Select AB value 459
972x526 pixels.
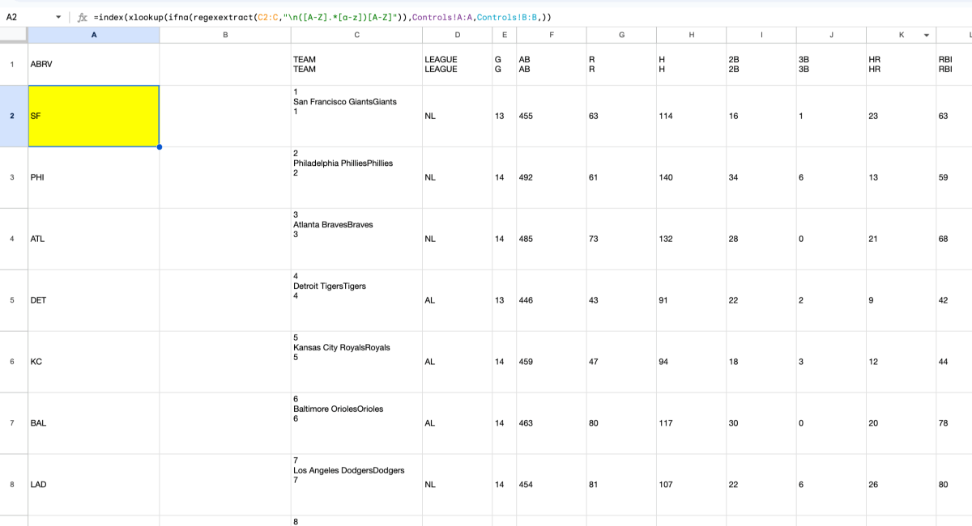552,362
